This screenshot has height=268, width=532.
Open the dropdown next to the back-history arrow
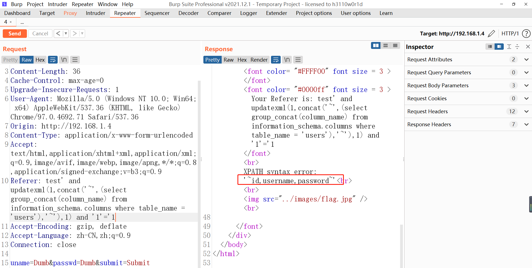tap(66, 33)
